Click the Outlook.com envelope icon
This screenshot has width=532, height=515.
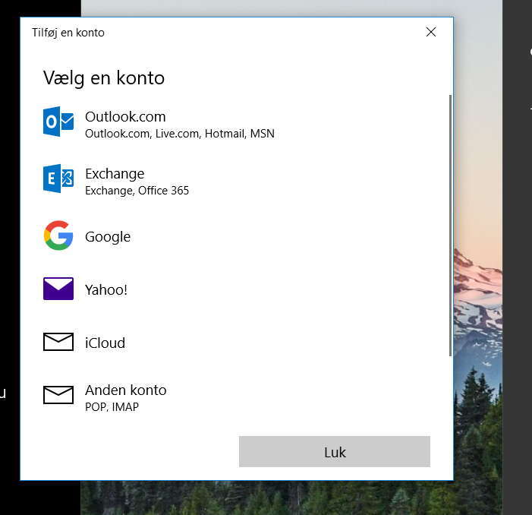click(58, 122)
